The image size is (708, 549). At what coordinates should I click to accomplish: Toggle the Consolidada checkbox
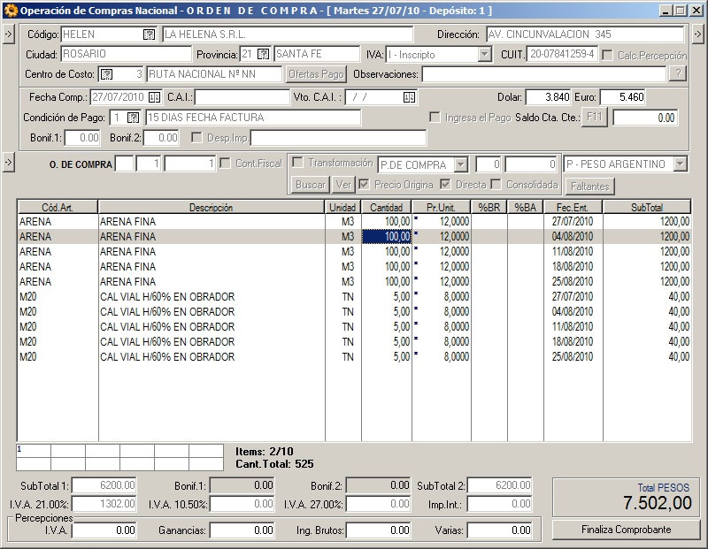pos(497,185)
